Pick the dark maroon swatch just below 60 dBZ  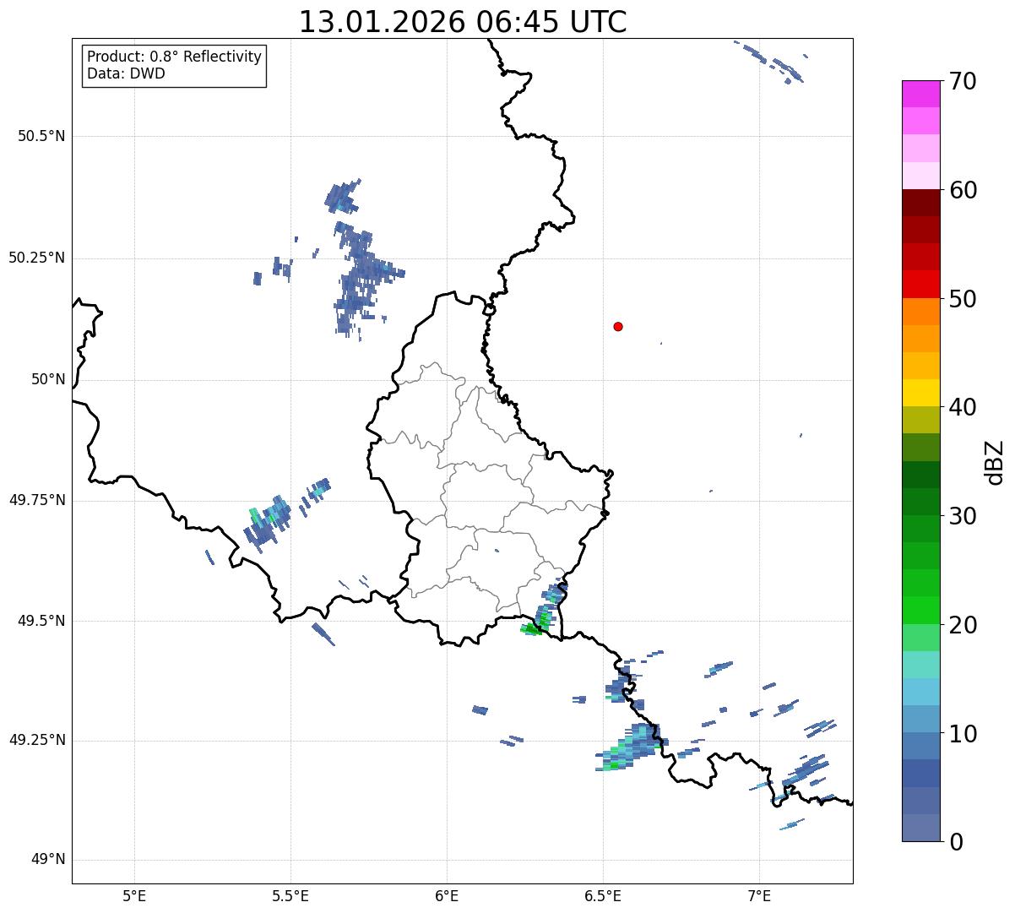920,203
